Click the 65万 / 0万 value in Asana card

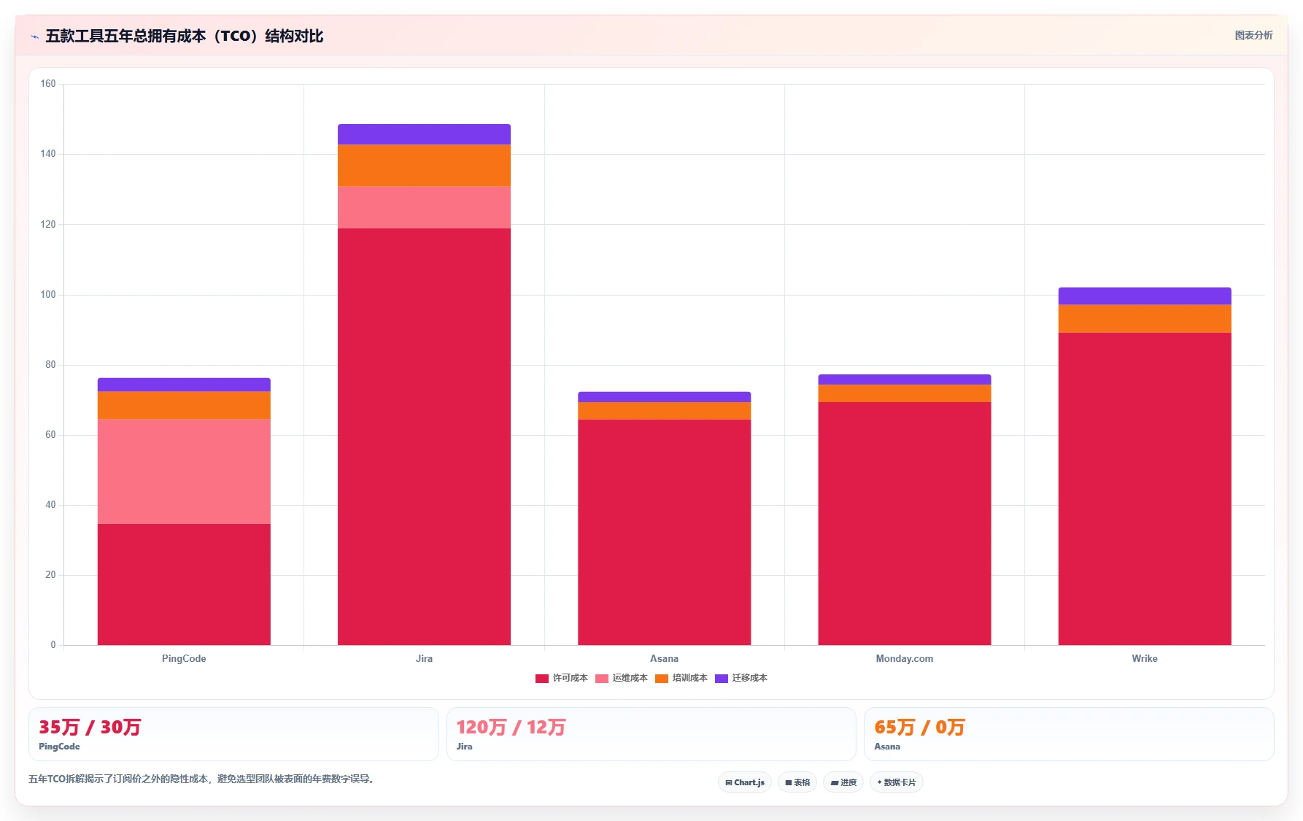click(919, 727)
